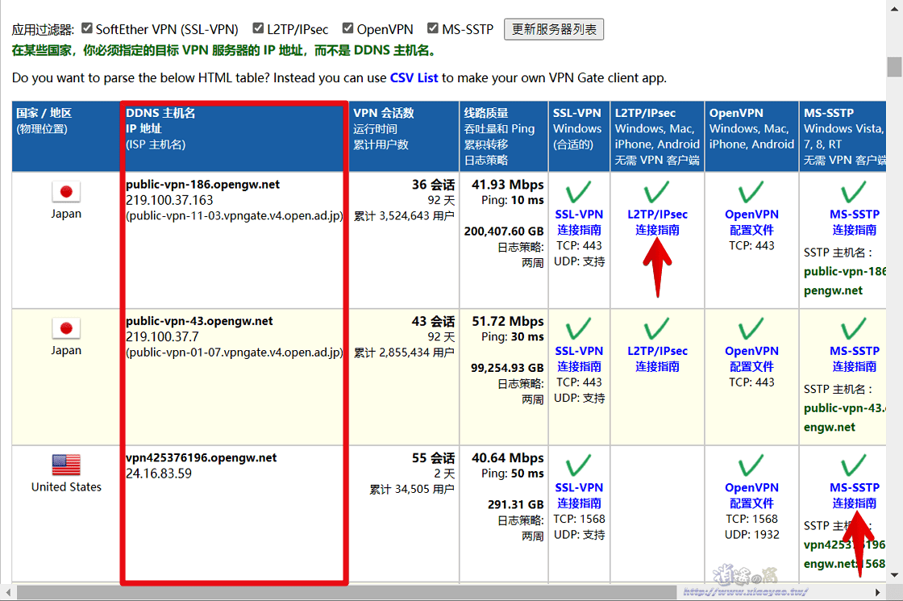The image size is (903, 601).
Task: Select IP address 24.16.83.59
Action: pyautogui.click(x=159, y=473)
